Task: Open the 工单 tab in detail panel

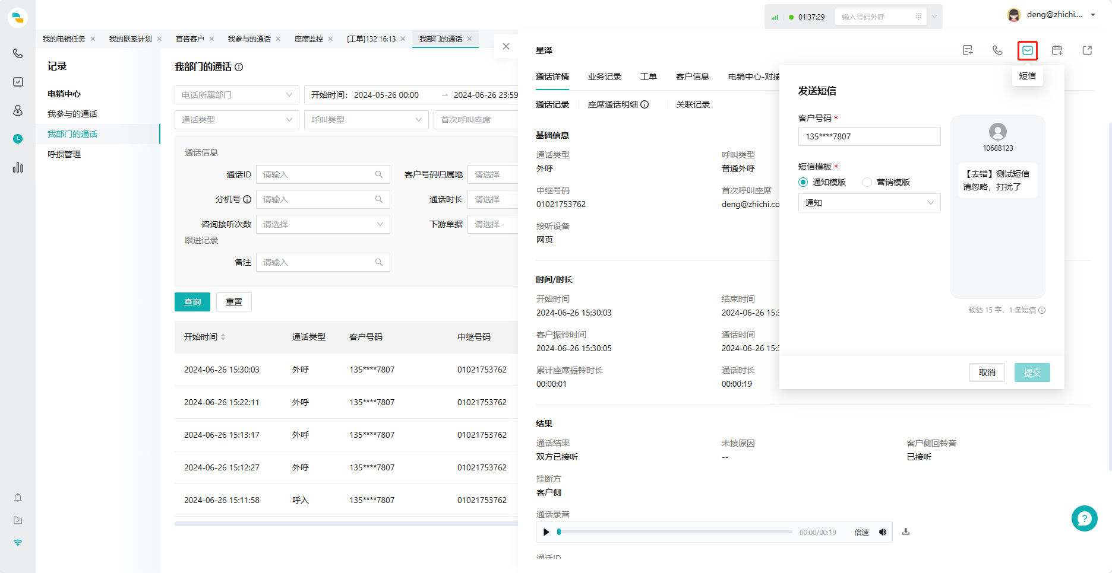Action: point(649,77)
